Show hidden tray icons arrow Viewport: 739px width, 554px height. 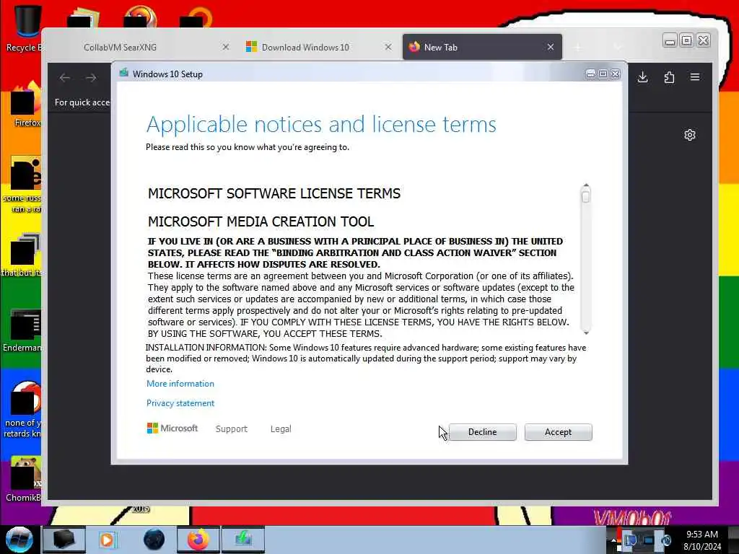[613, 540]
